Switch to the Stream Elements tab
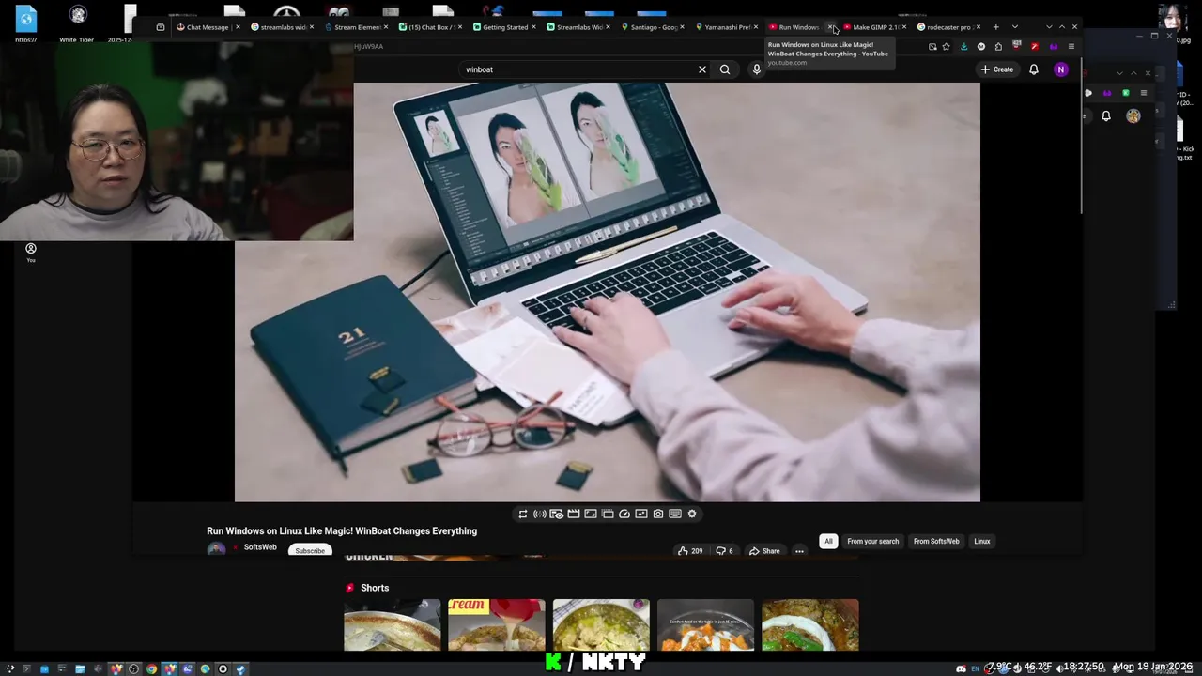 point(356,27)
